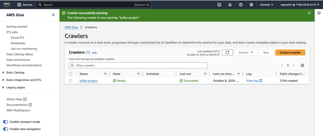Tick the kafka-project row checkbox
323x136 pixels.
pos(70,81)
